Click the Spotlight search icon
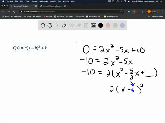165x123 pixels. pos(157,1)
